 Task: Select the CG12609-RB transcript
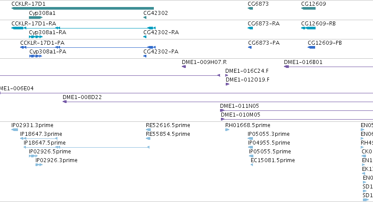(308, 28)
